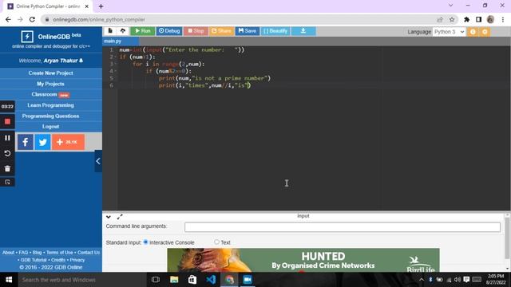
Task: Pause the screen recording
Action: (x=7, y=138)
